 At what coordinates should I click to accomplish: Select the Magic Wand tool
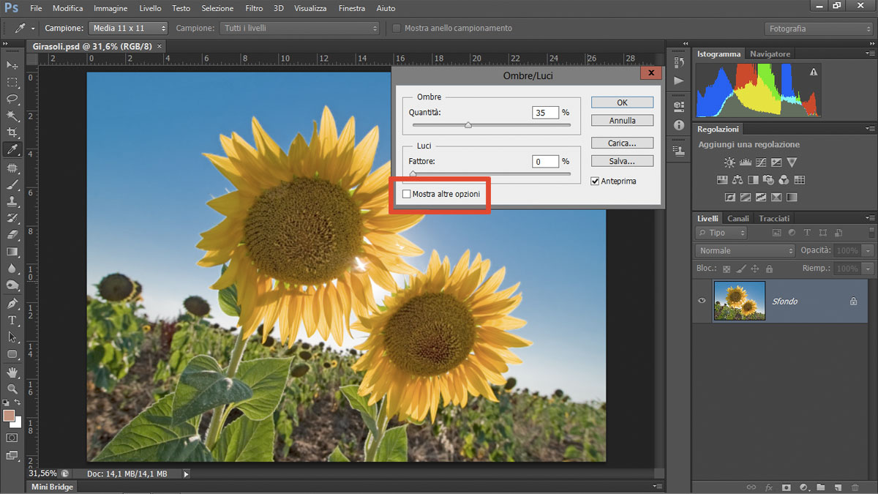click(x=12, y=116)
